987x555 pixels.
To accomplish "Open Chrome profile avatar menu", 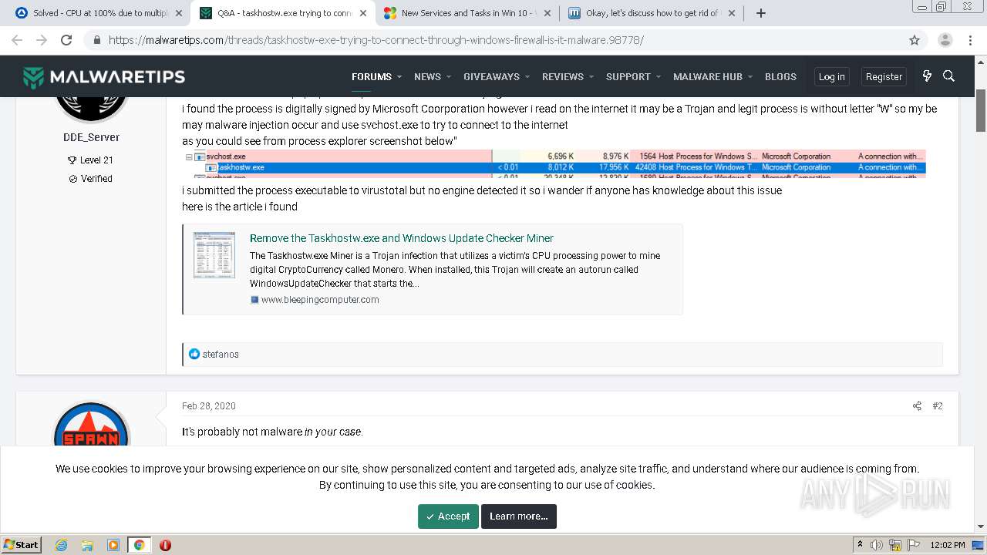I will click(945, 40).
